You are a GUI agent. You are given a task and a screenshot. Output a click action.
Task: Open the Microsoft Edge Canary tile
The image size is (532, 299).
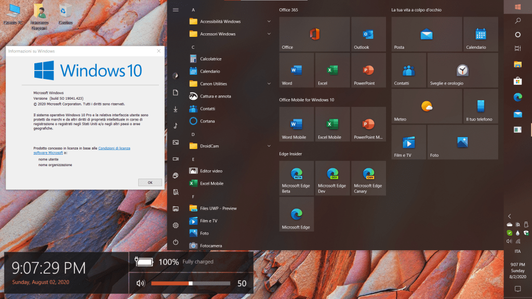click(368, 178)
